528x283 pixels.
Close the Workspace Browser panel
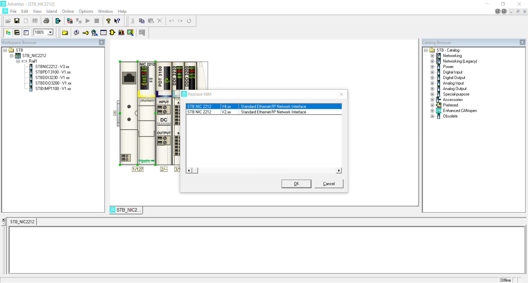[101, 42]
